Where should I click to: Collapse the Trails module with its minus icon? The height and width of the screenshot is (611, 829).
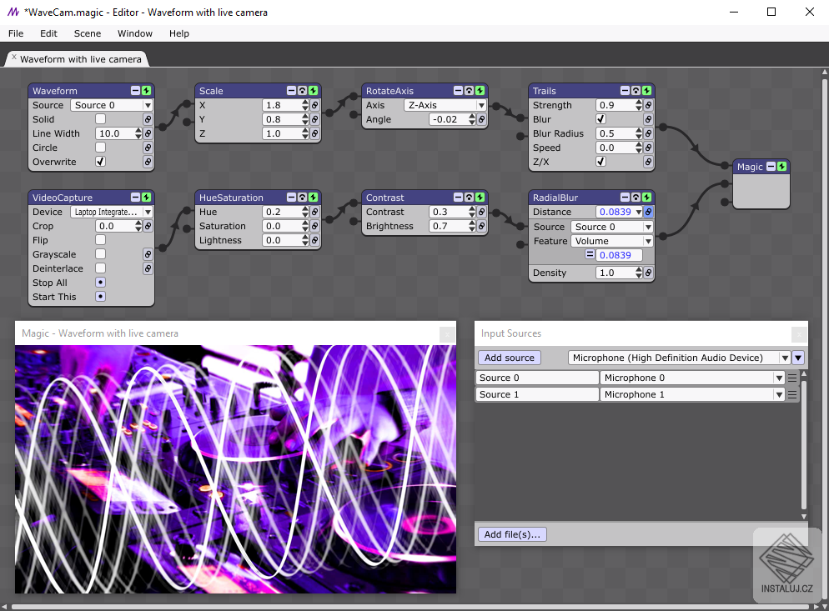pyautogui.click(x=625, y=91)
